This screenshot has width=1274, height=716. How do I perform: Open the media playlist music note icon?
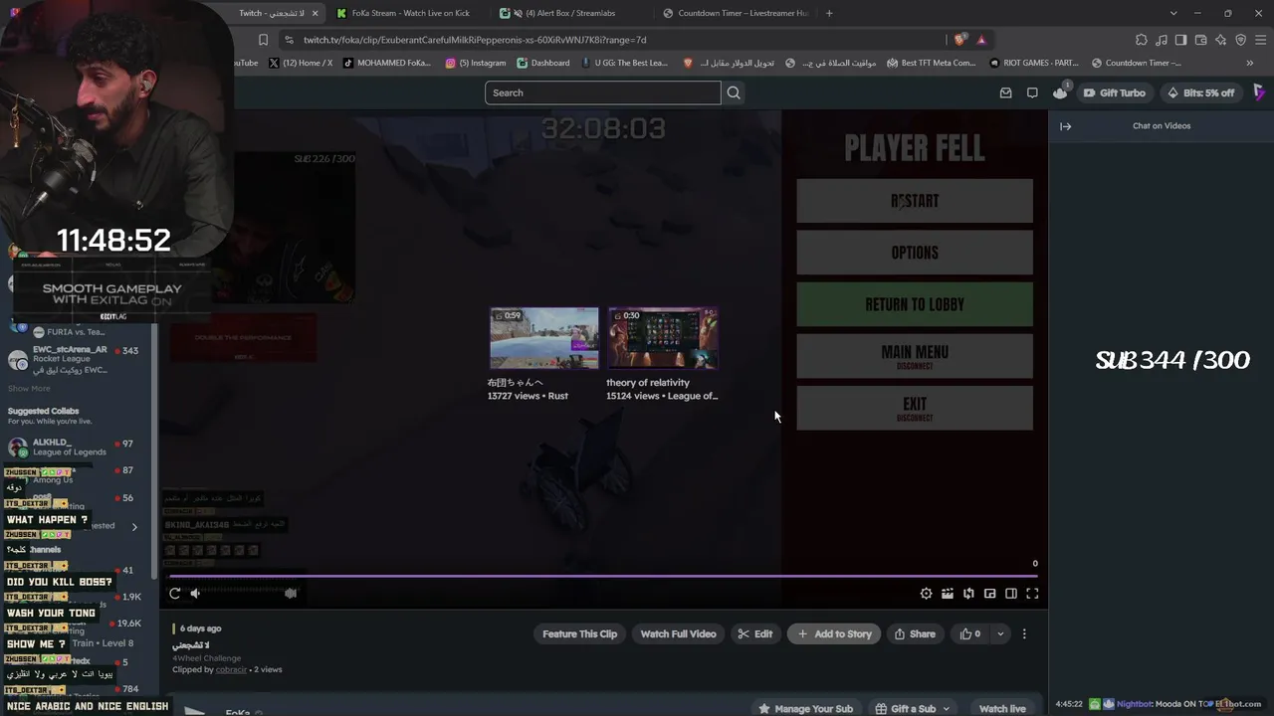1162,40
